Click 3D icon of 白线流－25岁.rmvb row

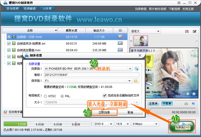coord(120,37)
